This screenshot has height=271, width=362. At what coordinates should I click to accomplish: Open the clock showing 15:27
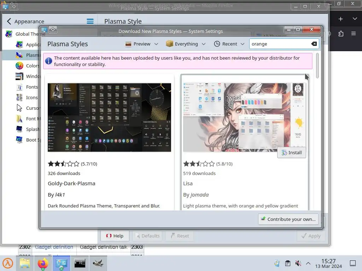tap(328, 263)
